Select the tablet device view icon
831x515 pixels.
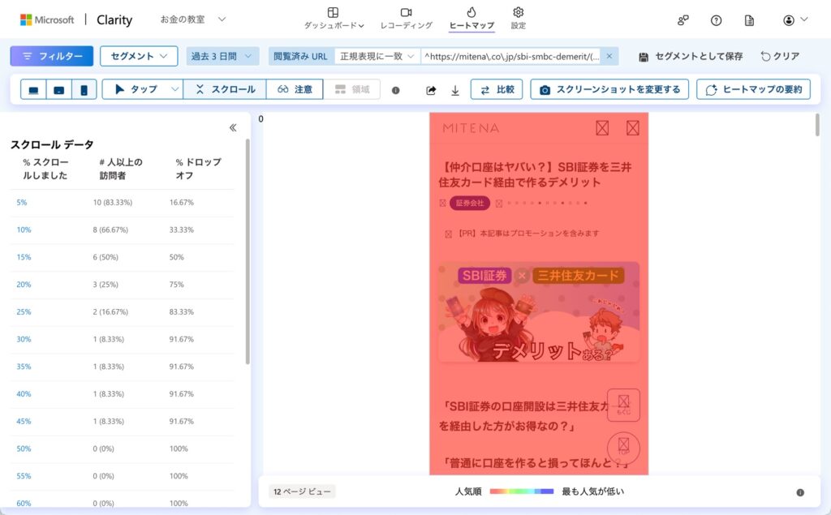click(58, 89)
